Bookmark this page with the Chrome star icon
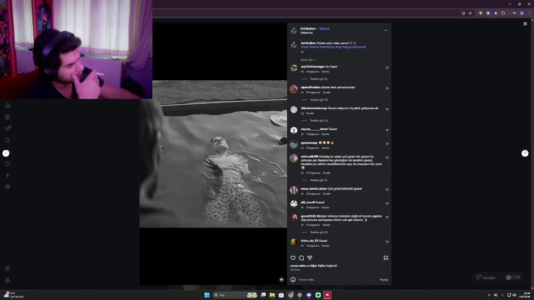This screenshot has width=534, height=300. pos(470,13)
